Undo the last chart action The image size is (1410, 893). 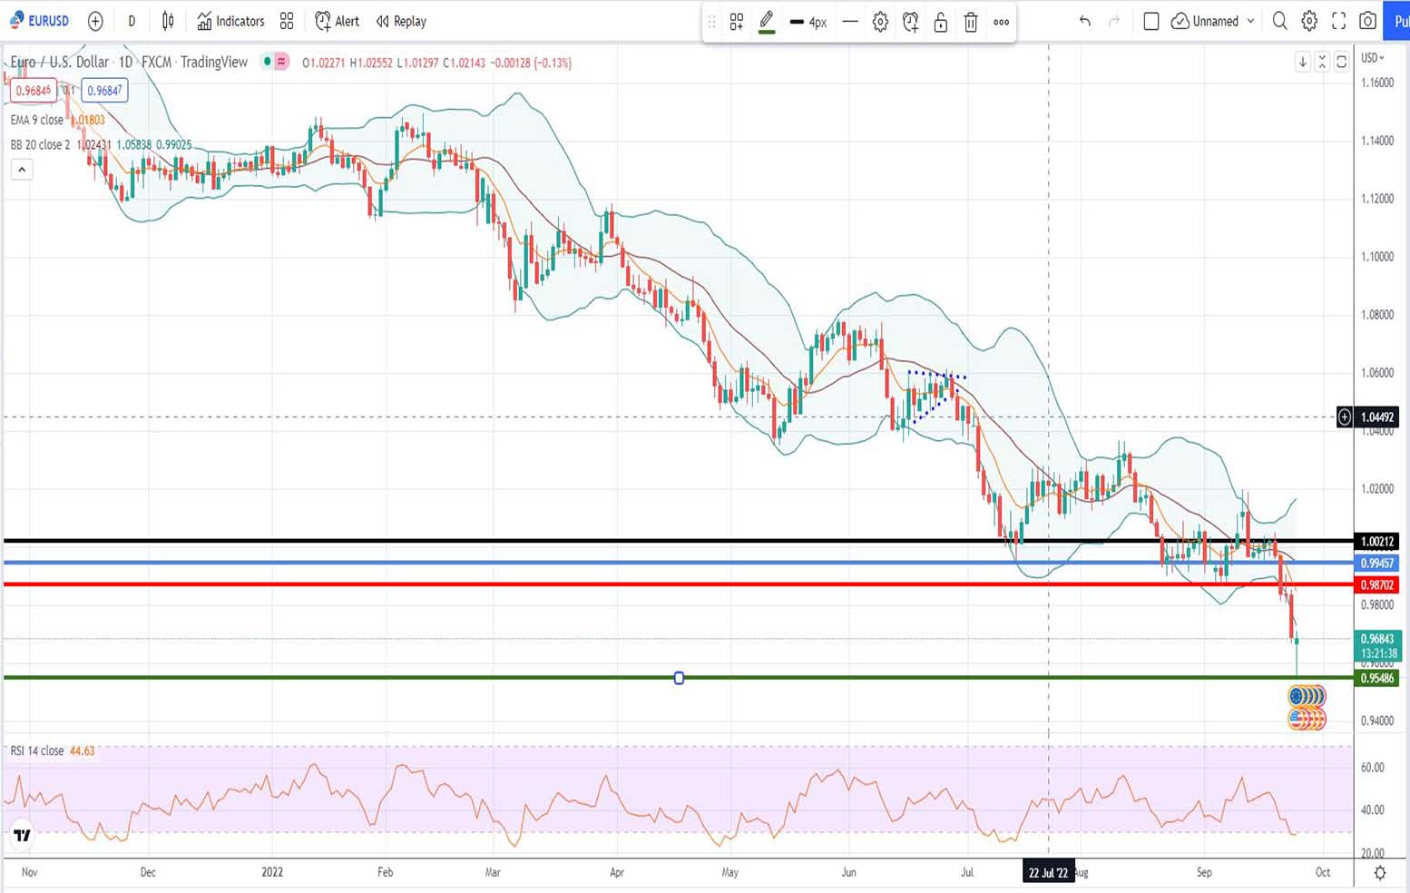(x=1084, y=21)
